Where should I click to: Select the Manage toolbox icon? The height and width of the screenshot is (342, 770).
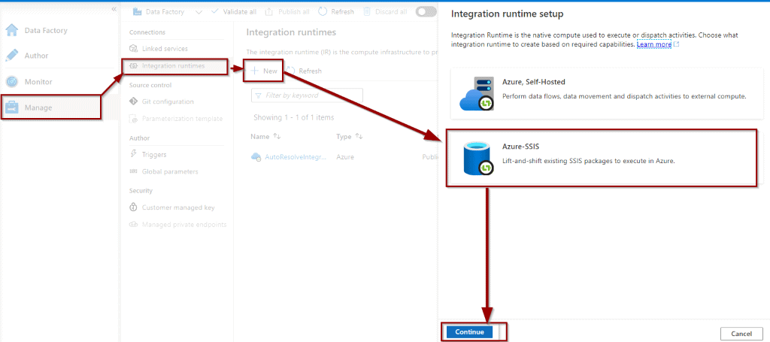[12, 107]
